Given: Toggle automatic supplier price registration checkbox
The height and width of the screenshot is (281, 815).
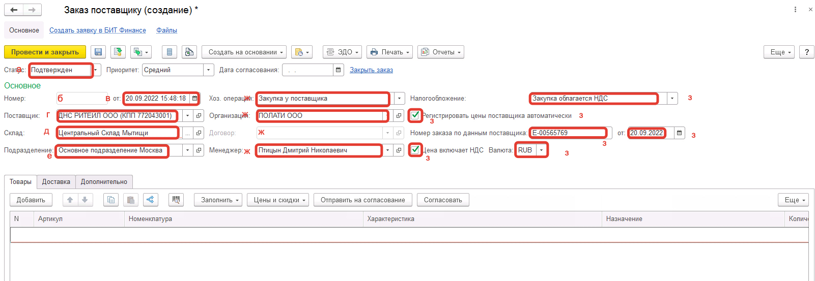Looking at the screenshot, I should (x=415, y=115).
